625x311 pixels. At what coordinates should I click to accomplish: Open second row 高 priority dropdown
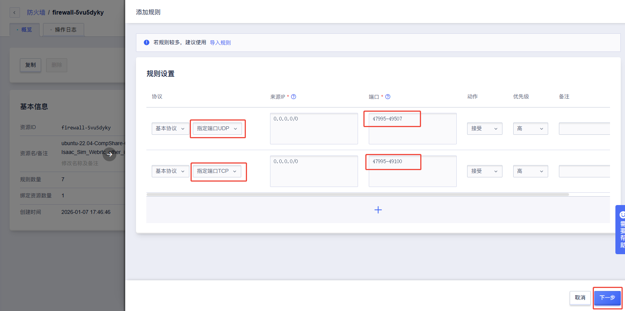(x=530, y=171)
